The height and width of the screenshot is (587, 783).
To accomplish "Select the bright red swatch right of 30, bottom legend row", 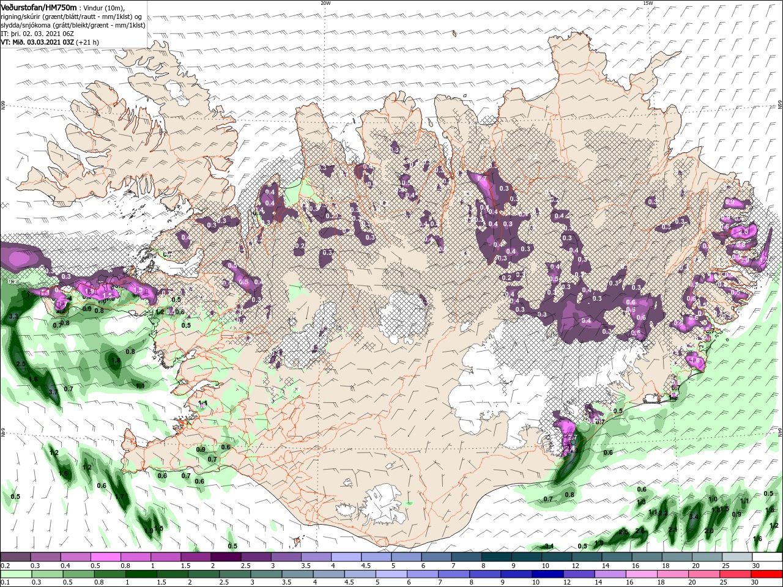I will (x=767, y=574).
